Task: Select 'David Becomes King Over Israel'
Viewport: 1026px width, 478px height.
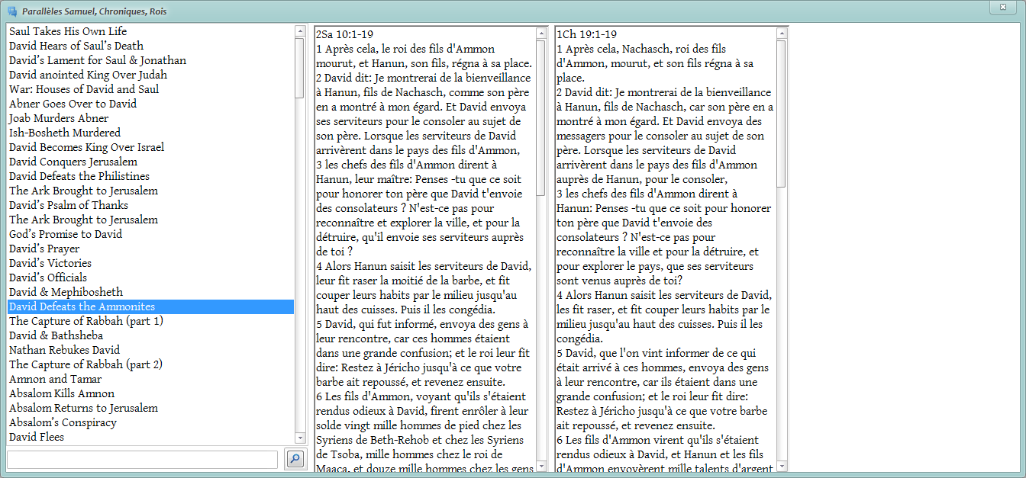Action: point(150,147)
